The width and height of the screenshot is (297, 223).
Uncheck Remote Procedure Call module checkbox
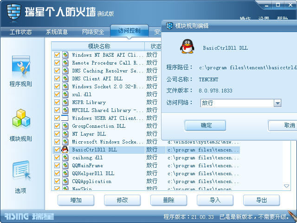[x=57, y=63]
